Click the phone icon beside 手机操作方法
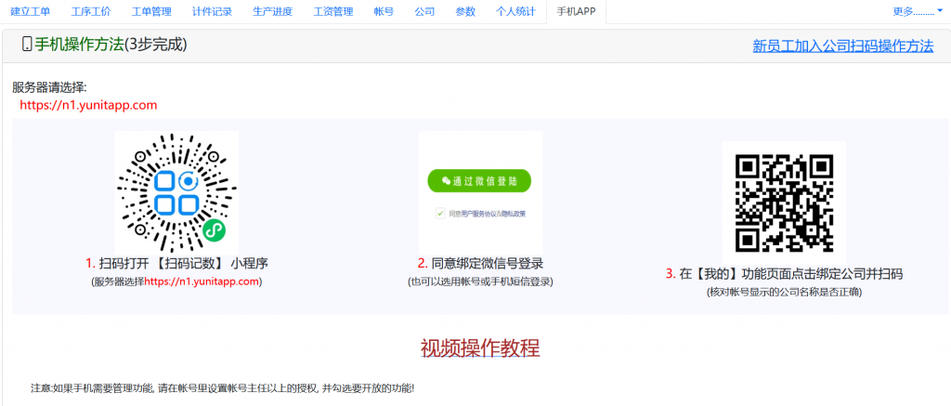This screenshot has height=406, width=951. click(x=27, y=45)
